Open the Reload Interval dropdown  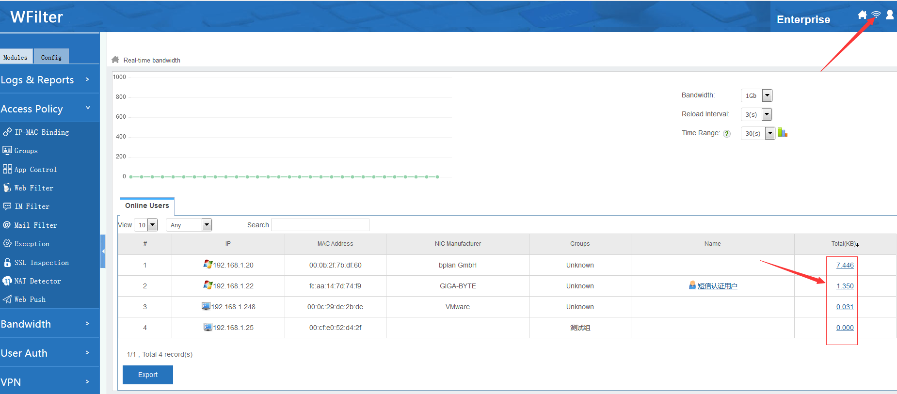[x=767, y=114]
